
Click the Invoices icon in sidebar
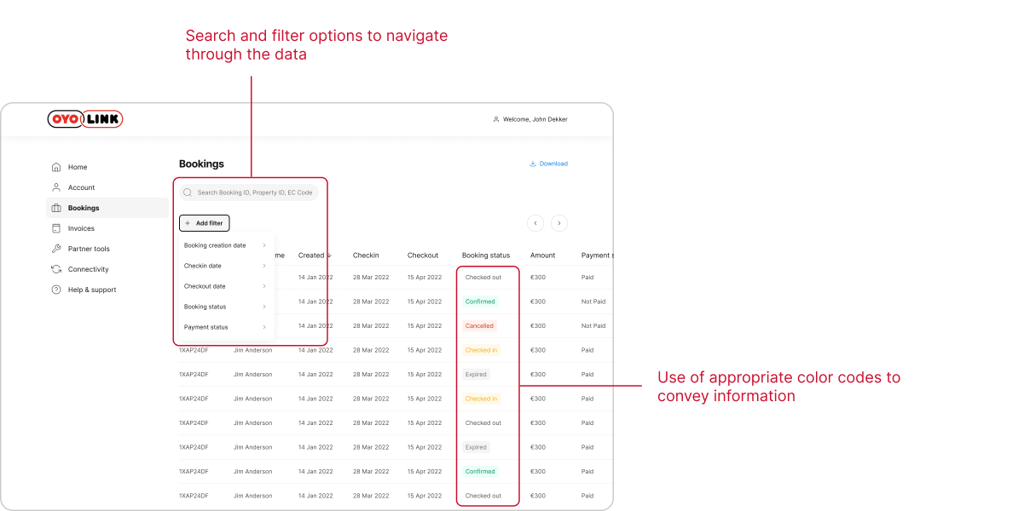[x=56, y=228]
